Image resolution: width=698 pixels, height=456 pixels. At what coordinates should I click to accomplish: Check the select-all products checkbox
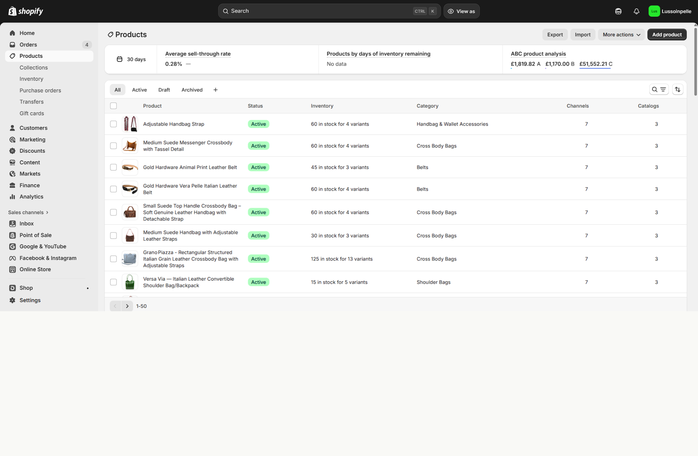(x=113, y=106)
